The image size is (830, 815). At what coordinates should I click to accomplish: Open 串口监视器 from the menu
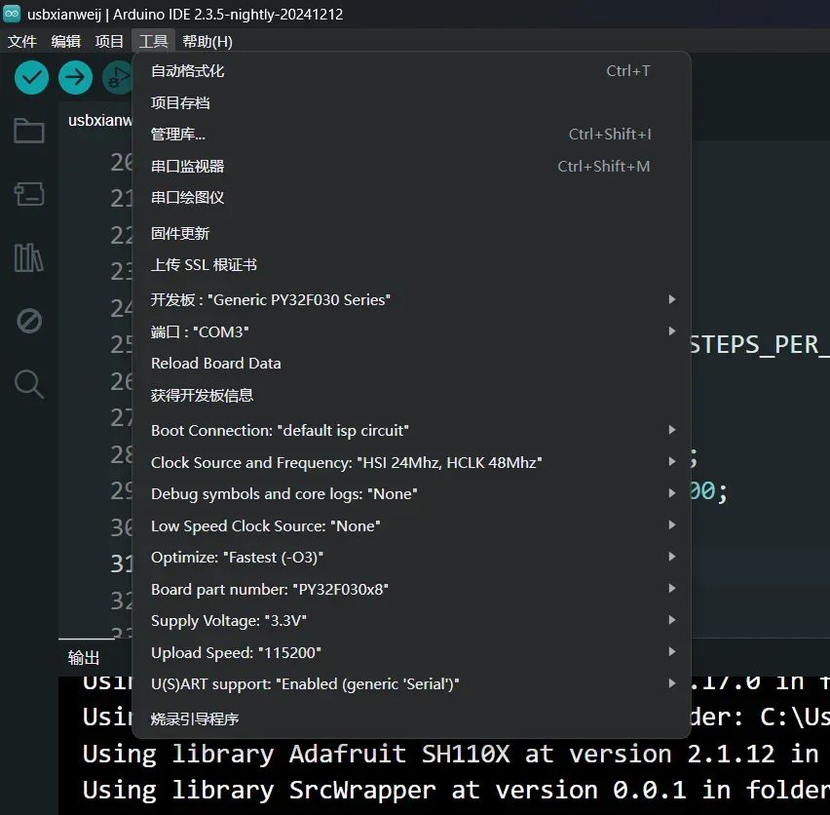click(x=411, y=167)
